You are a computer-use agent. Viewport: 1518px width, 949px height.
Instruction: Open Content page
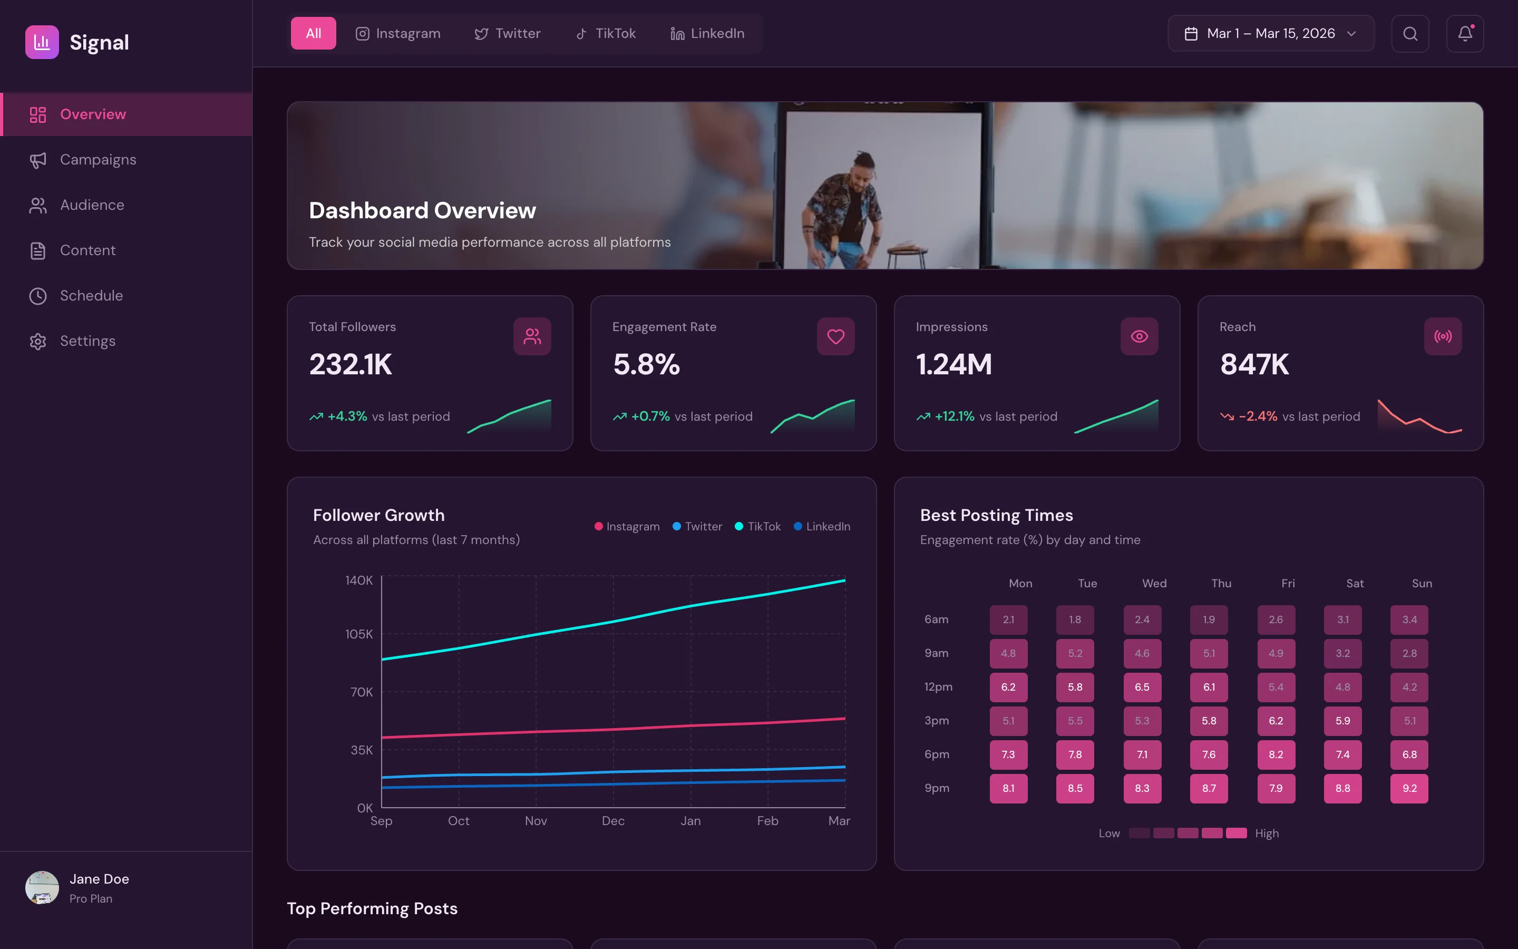[x=126, y=250]
